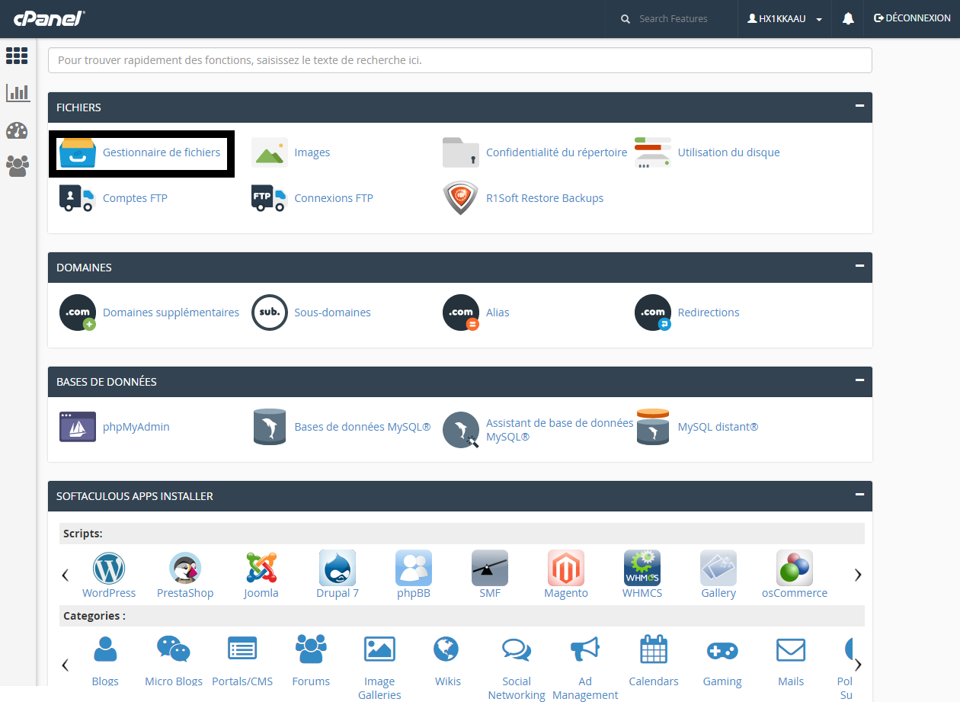Select the phpBB script icon
Viewport: 960px width, 702px height.
(x=414, y=568)
